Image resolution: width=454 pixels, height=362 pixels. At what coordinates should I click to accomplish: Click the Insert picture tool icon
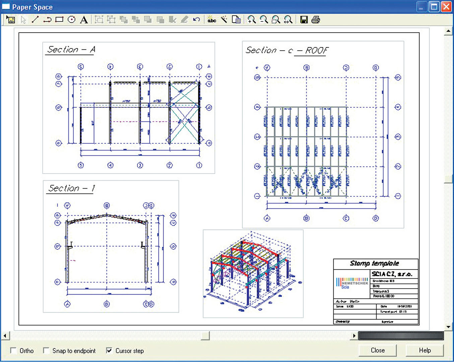[11, 20]
